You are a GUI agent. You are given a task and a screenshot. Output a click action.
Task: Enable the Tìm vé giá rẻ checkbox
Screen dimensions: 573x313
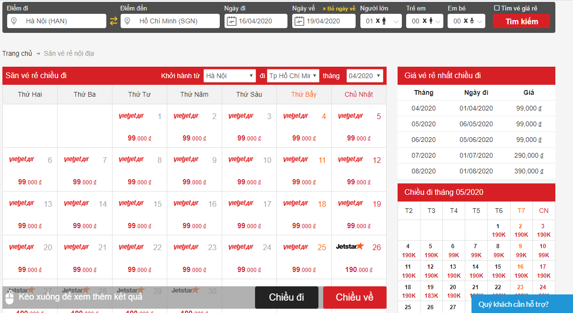pos(497,8)
